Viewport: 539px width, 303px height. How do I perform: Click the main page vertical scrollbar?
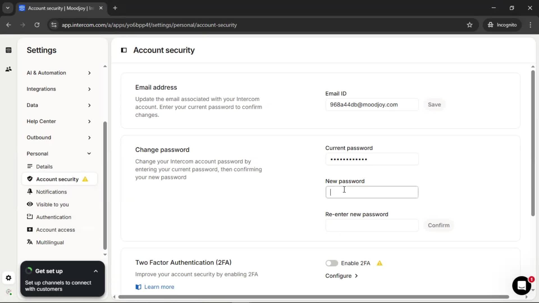coord(533,143)
